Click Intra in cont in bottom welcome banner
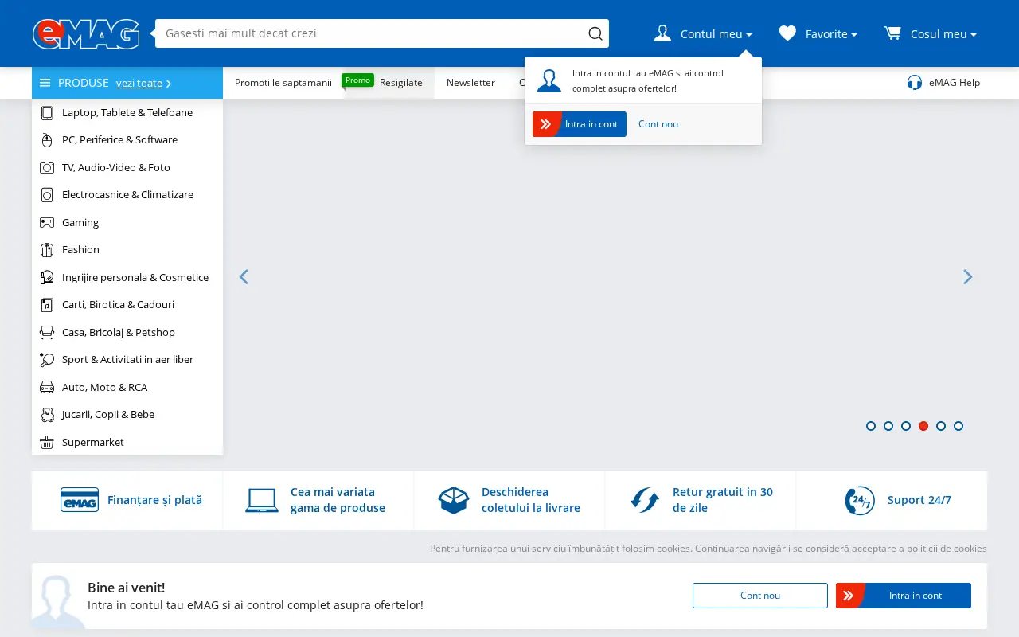The width and height of the screenshot is (1019, 637). point(904,596)
